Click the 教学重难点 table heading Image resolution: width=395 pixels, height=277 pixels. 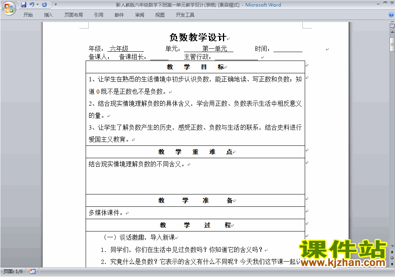[196, 152]
